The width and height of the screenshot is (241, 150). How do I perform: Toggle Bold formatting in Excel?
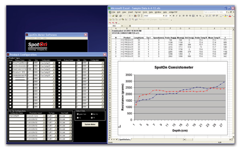pos(174,16)
